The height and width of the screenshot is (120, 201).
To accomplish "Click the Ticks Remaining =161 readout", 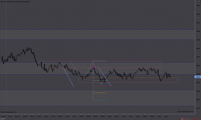I will (185, 112).
